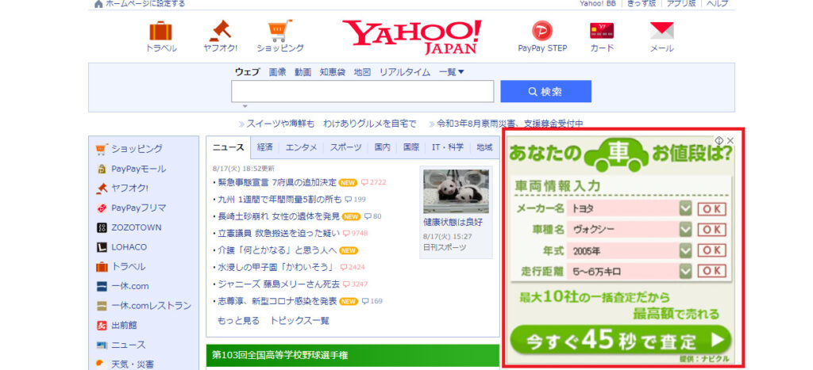Click the sidebar 出前館 icon
This screenshot has width=813, height=370.
click(102, 326)
